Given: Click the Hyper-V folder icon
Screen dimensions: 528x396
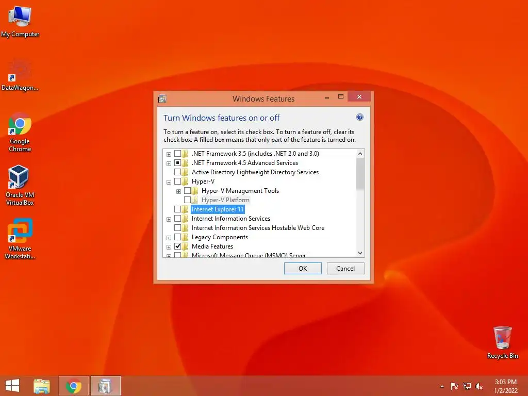Looking at the screenshot, I should coord(185,181).
